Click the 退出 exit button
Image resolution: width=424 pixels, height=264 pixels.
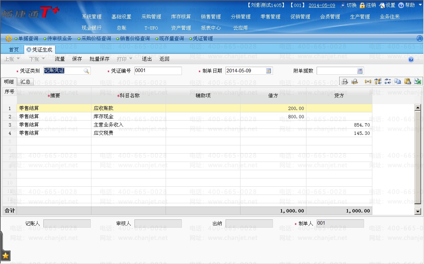147,59
